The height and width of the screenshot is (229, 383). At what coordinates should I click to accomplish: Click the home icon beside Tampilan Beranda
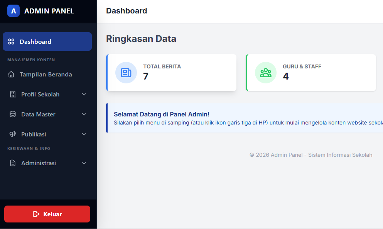11,74
